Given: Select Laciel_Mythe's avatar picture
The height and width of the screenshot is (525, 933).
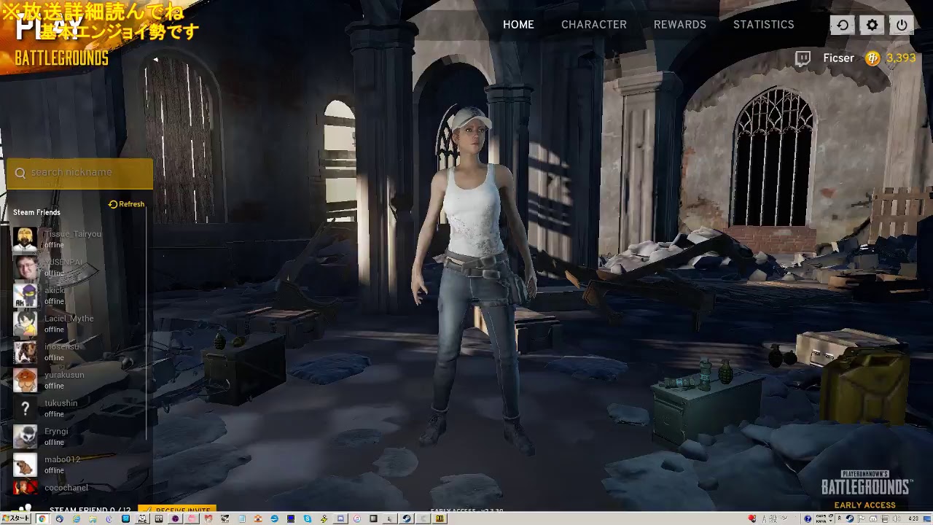Looking at the screenshot, I should 25,324.
